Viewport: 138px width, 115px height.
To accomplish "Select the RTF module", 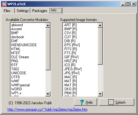I will pyautogui.click(x=28, y=65).
